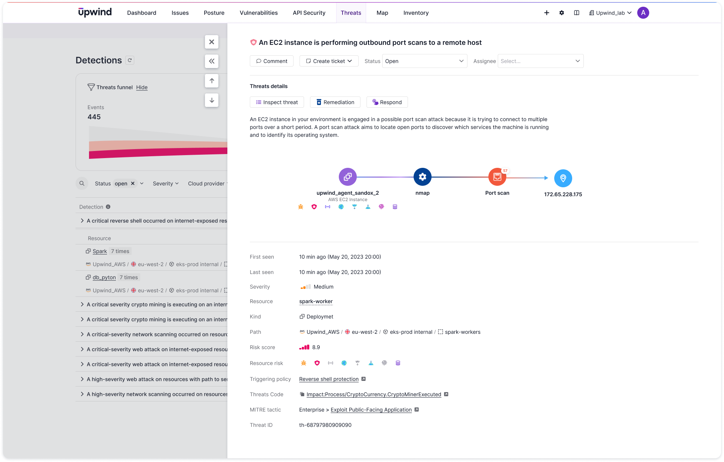Open settings gear icon in top bar
The height and width of the screenshot is (462, 724).
pos(561,13)
